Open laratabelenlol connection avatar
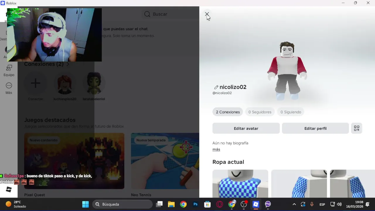The width and height of the screenshot is (375, 211). (94, 84)
